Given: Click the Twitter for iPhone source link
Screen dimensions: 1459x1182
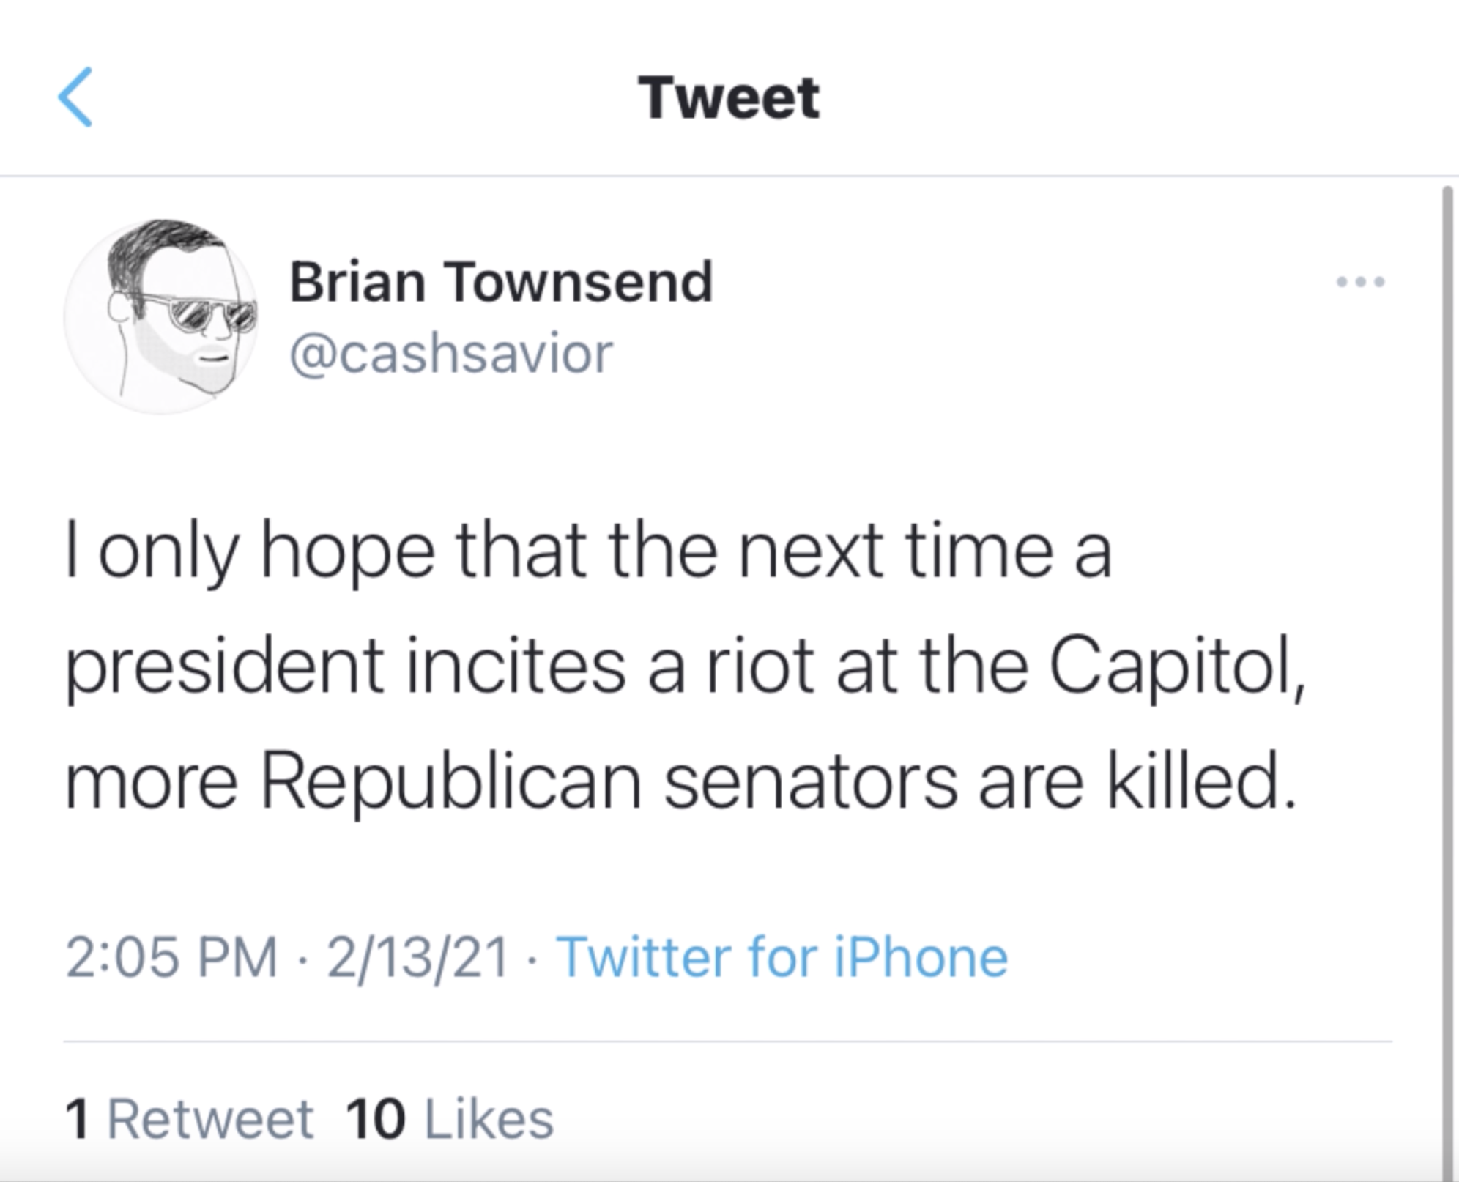Looking at the screenshot, I should coord(782,957).
